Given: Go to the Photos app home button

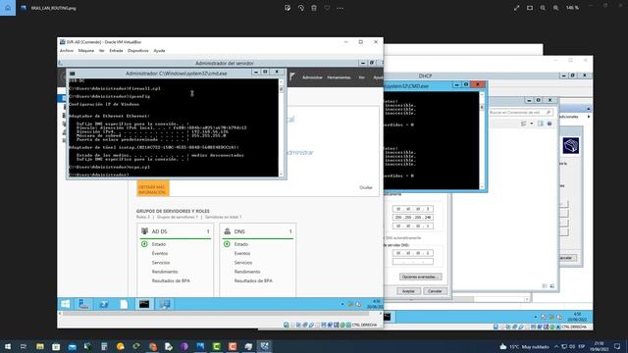Looking at the screenshot, I should point(8,8).
